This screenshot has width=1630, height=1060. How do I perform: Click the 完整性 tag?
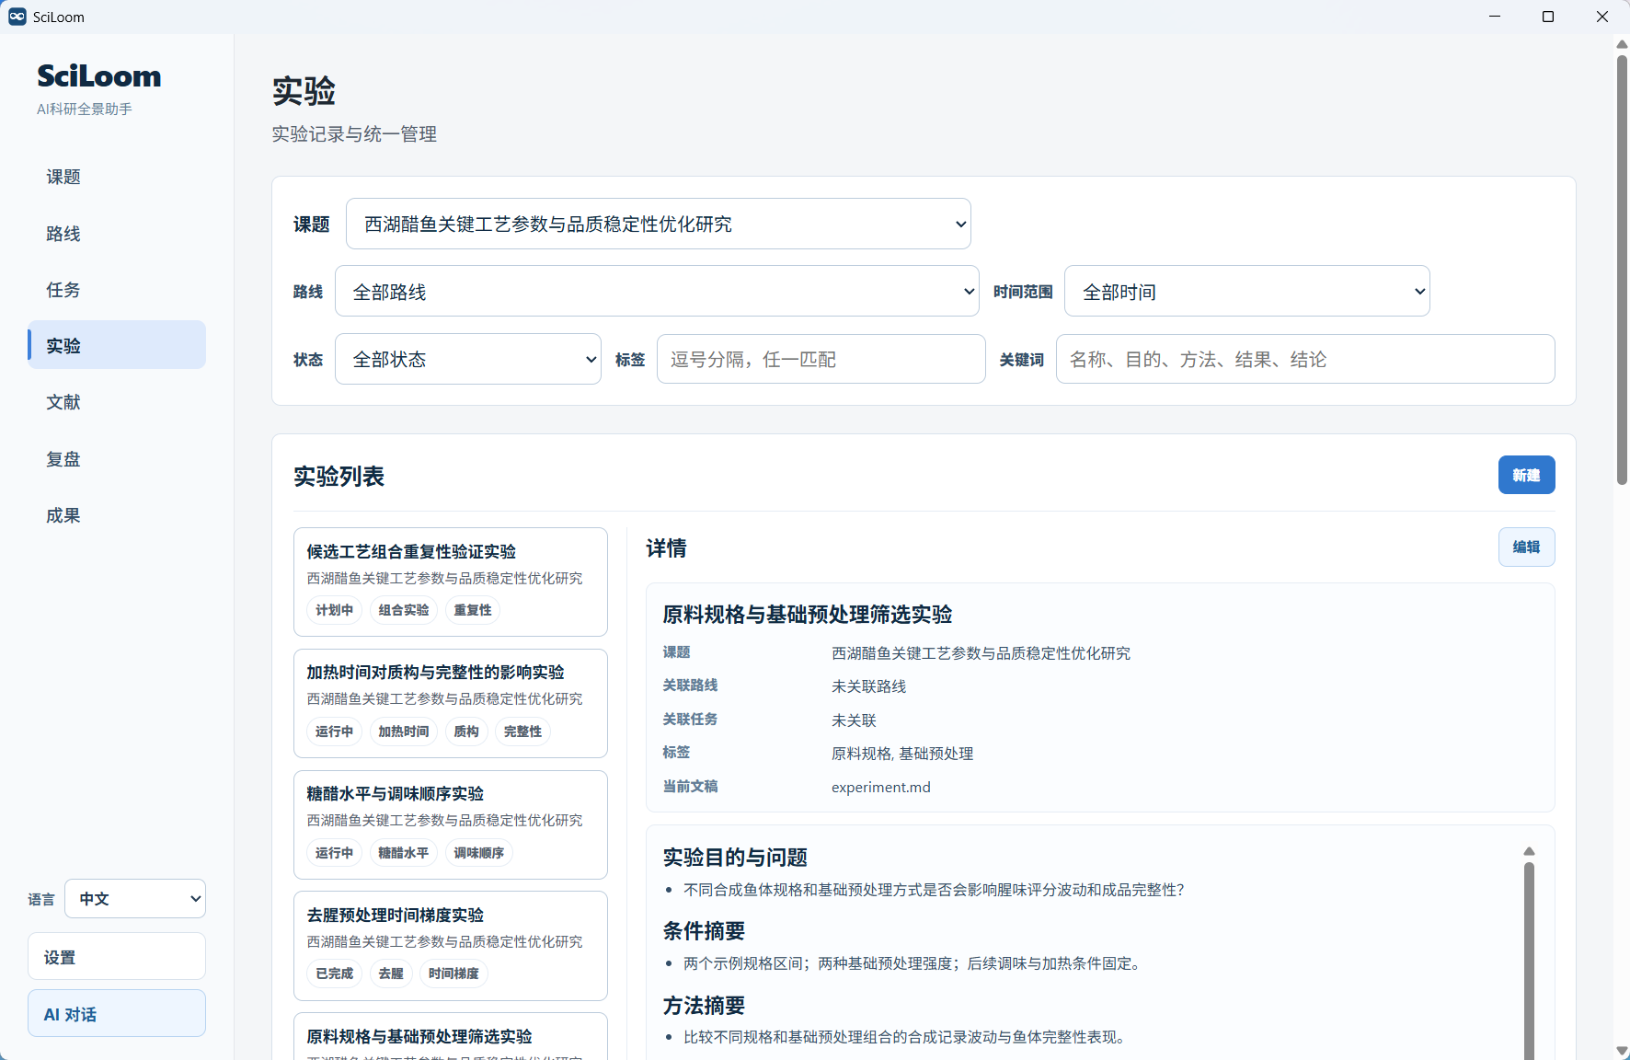(x=522, y=732)
